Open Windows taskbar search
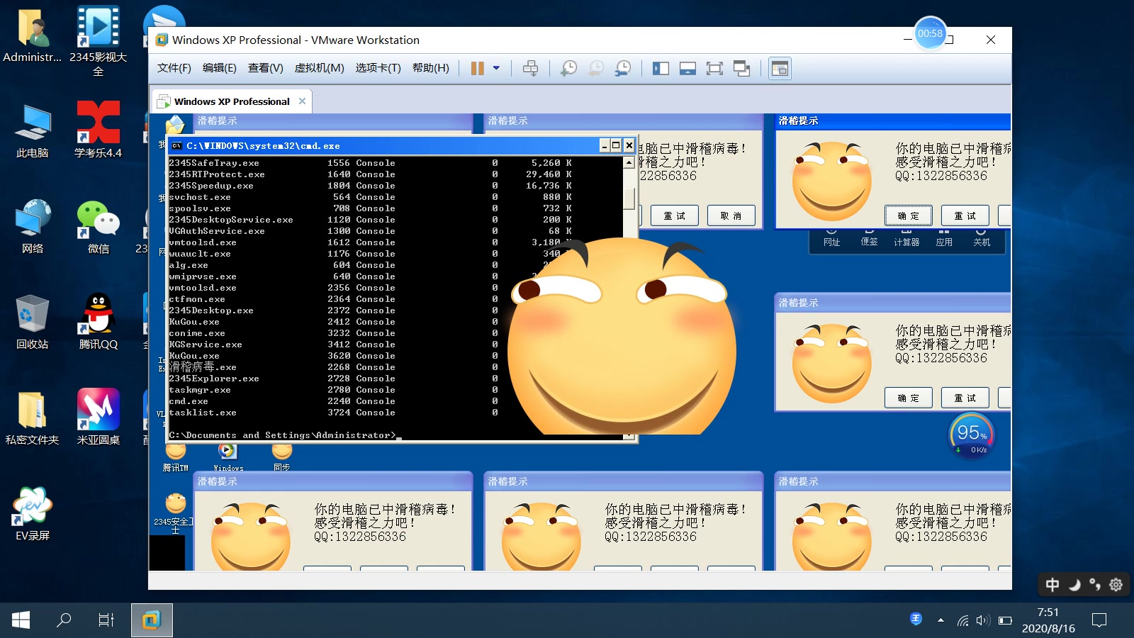Image resolution: width=1134 pixels, height=638 pixels. point(64,620)
